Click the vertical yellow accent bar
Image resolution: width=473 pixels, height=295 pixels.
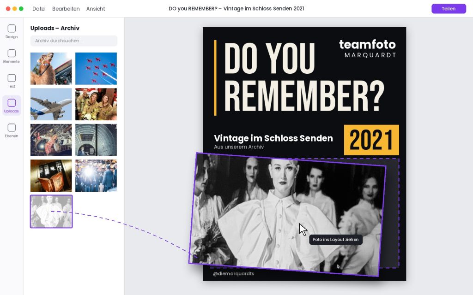point(215,77)
